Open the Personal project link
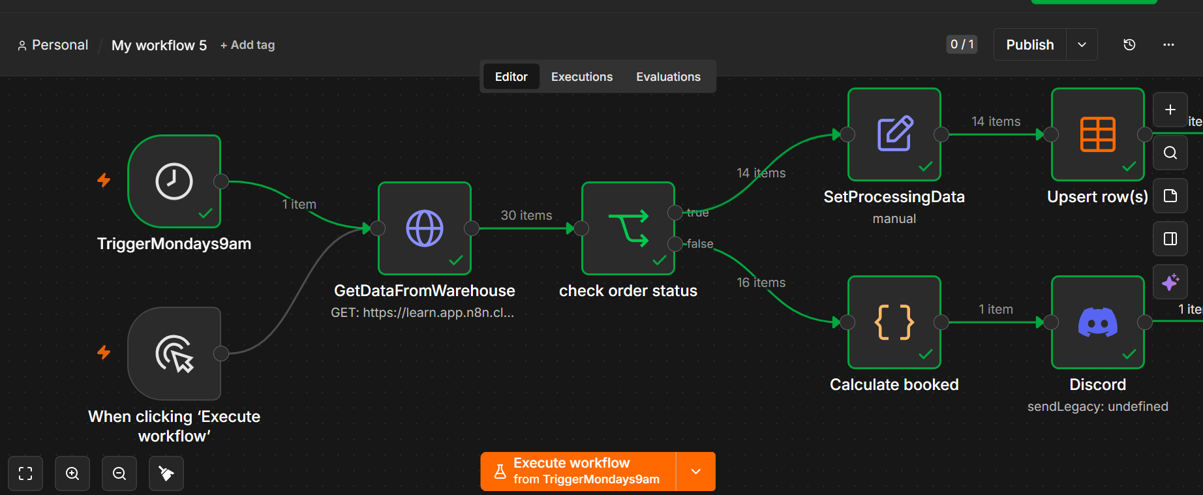 click(53, 45)
